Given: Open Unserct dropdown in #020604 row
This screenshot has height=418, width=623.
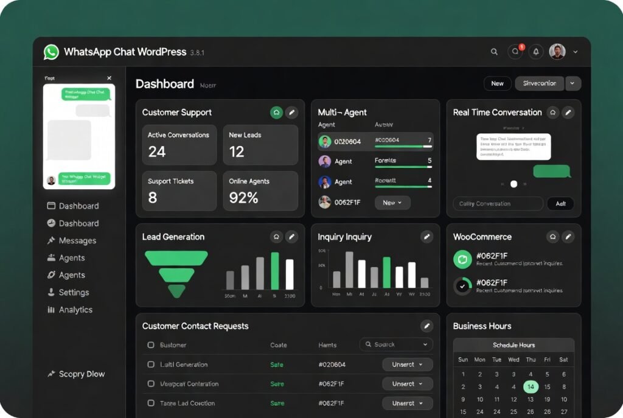Looking at the screenshot, I should point(407,364).
